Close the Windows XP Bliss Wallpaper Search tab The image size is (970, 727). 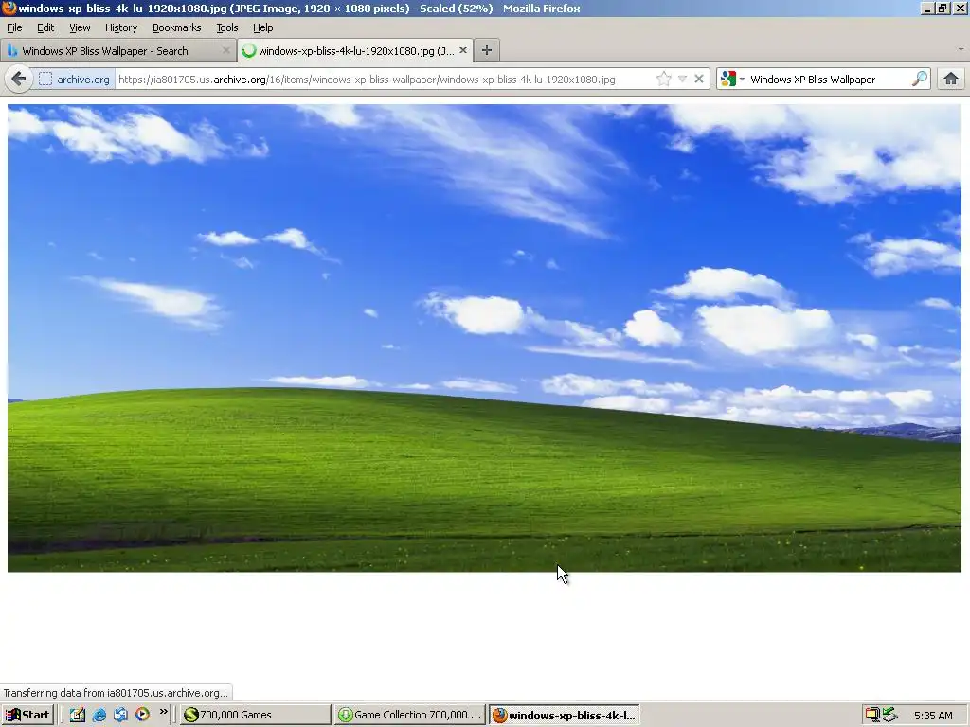point(226,51)
